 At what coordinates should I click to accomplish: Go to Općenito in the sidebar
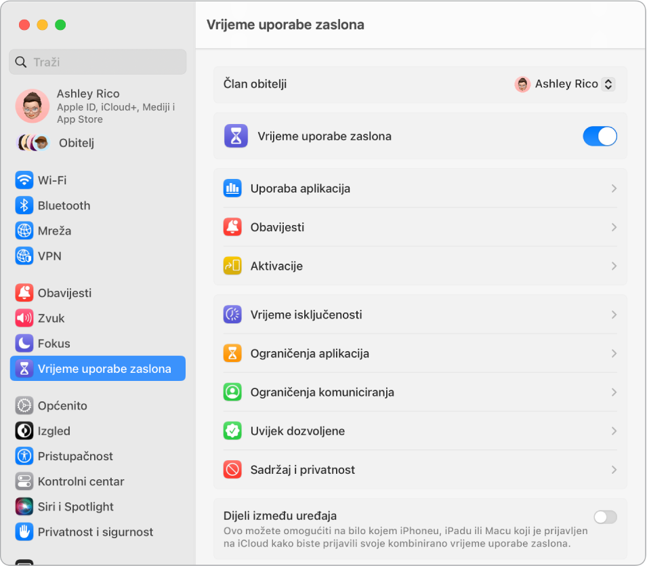(x=62, y=406)
